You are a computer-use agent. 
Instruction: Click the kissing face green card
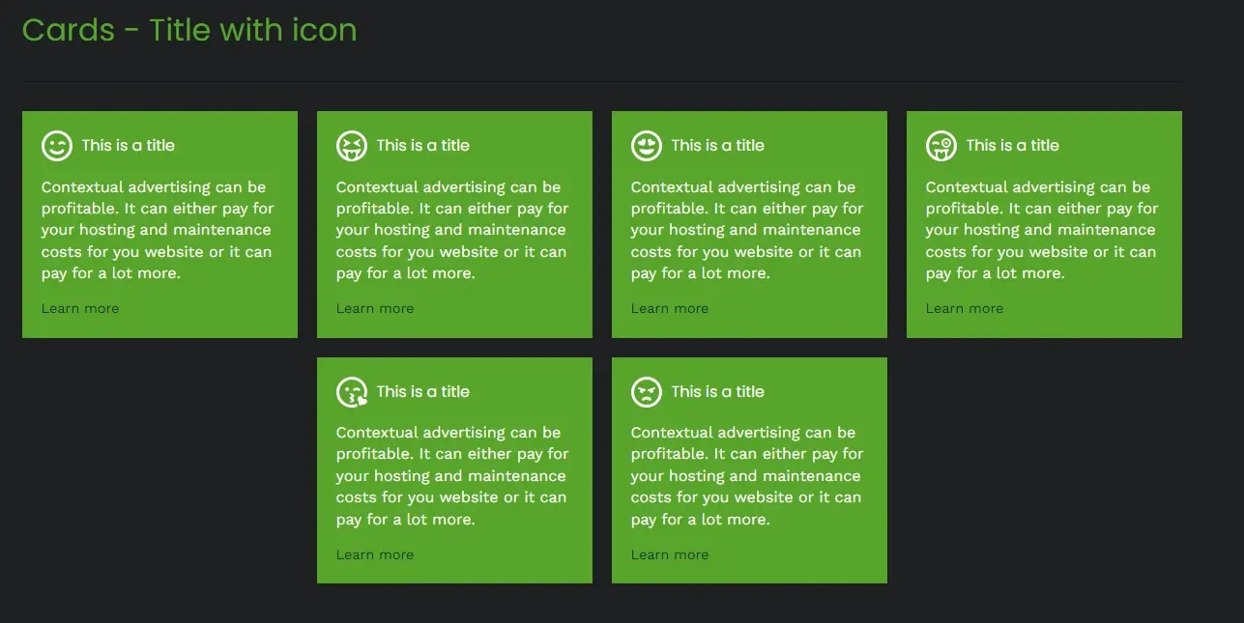click(454, 470)
